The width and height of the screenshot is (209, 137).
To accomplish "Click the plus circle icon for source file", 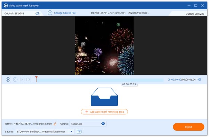I will 50,13.
